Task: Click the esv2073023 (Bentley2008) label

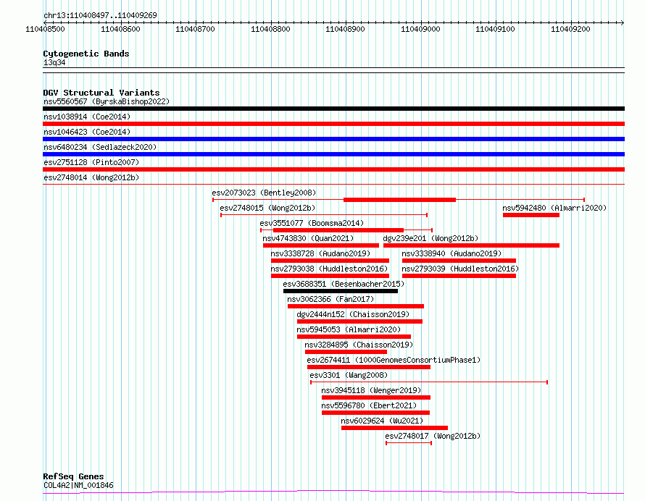Action: [x=264, y=193]
